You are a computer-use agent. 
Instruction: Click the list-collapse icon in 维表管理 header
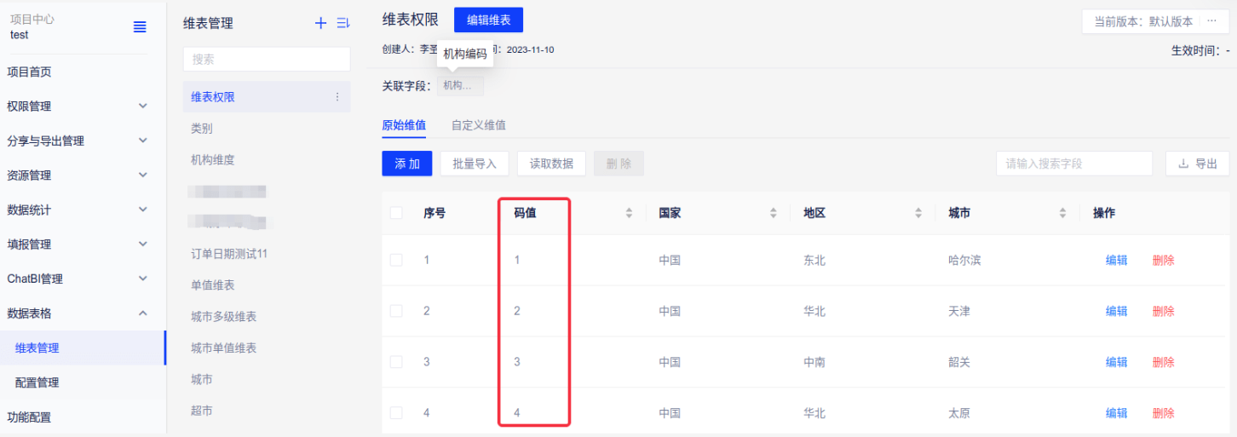pyautogui.click(x=342, y=24)
